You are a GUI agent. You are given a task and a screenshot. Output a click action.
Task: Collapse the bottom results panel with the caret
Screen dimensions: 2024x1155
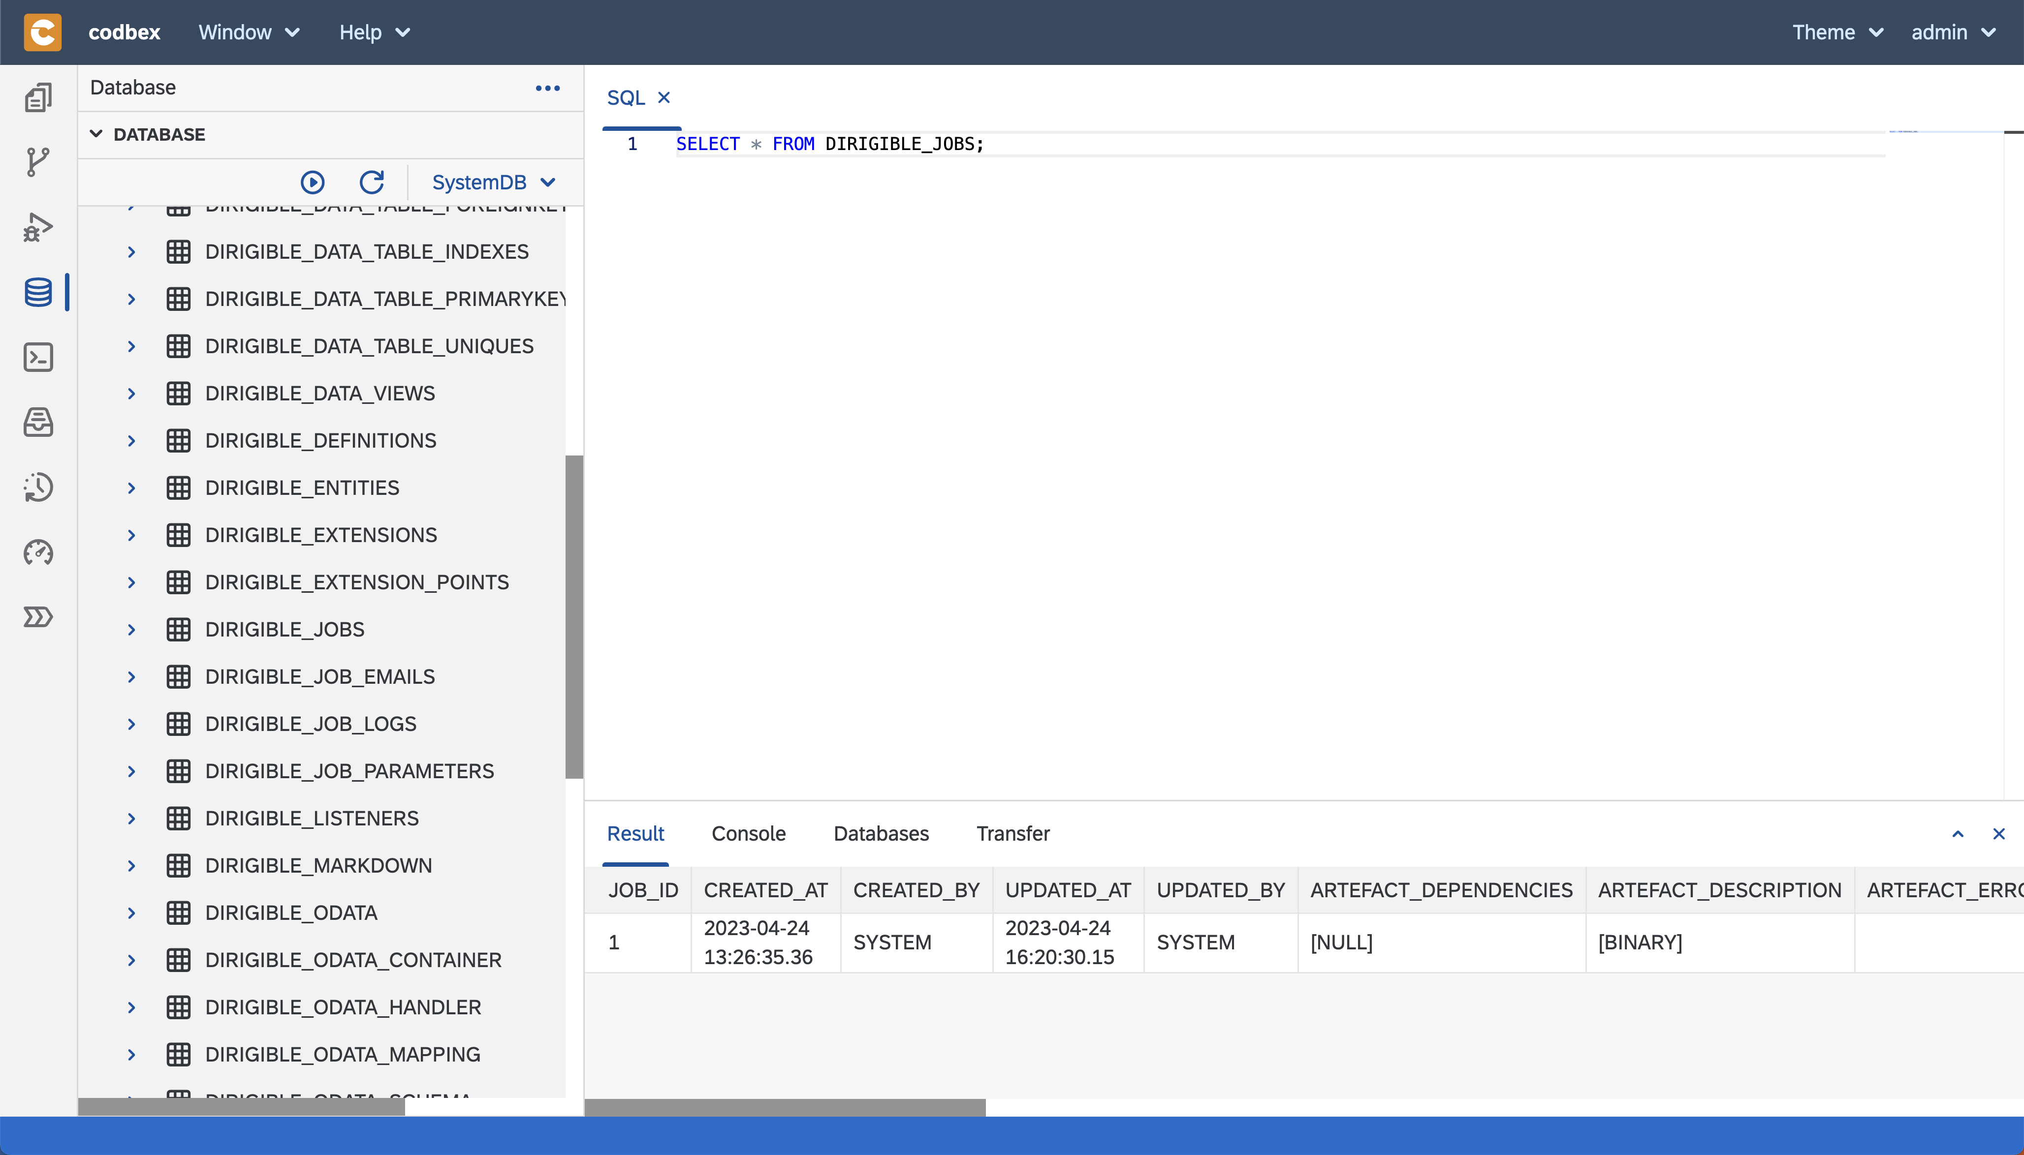(1958, 834)
